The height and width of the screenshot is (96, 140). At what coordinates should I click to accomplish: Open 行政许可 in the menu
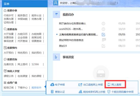[x=9, y=15]
